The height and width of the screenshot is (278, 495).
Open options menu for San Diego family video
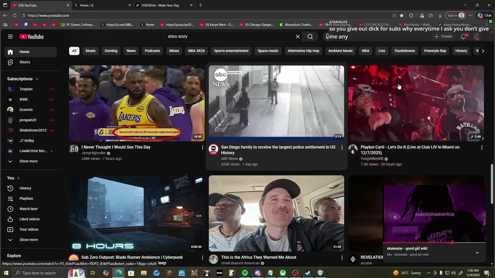pos(342,147)
